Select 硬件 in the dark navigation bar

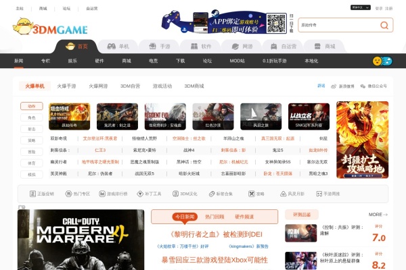click(99, 61)
